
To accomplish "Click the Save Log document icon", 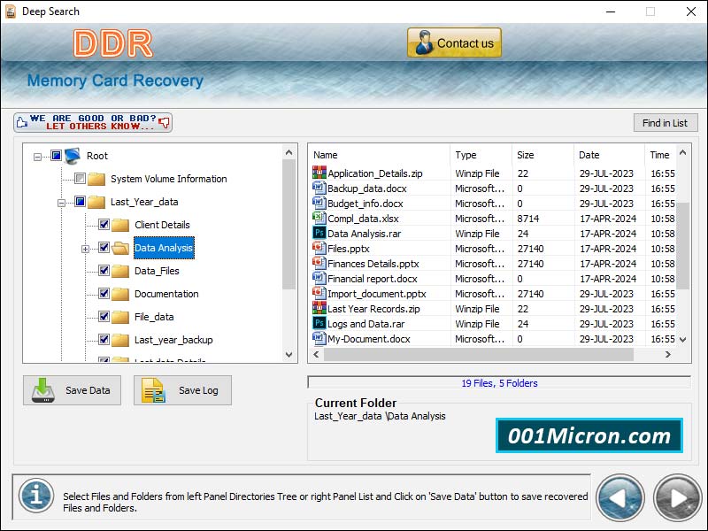I will click(153, 390).
